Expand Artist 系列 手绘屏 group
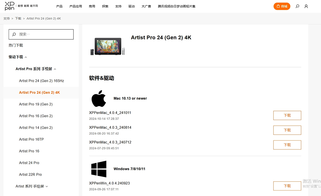This screenshot has height=196, width=321. [x=32, y=186]
